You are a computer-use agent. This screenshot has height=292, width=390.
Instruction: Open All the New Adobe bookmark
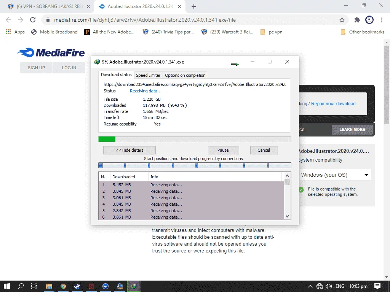pyautogui.click(x=109, y=32)
